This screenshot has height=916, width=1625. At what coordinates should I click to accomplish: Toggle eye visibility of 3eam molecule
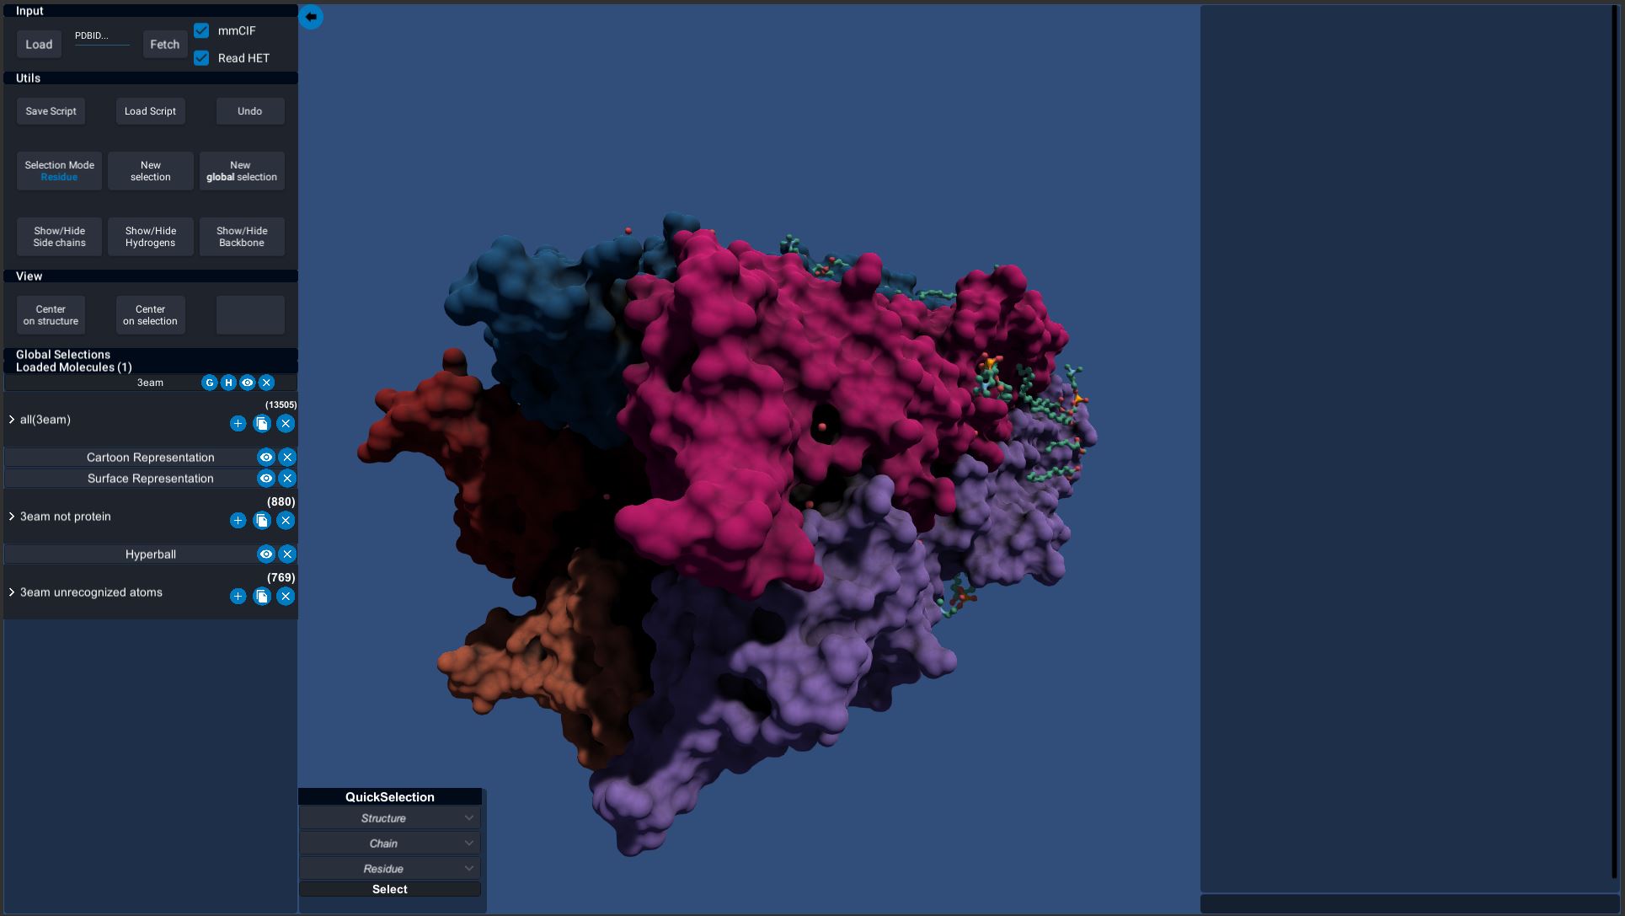[x=248, y=383]
